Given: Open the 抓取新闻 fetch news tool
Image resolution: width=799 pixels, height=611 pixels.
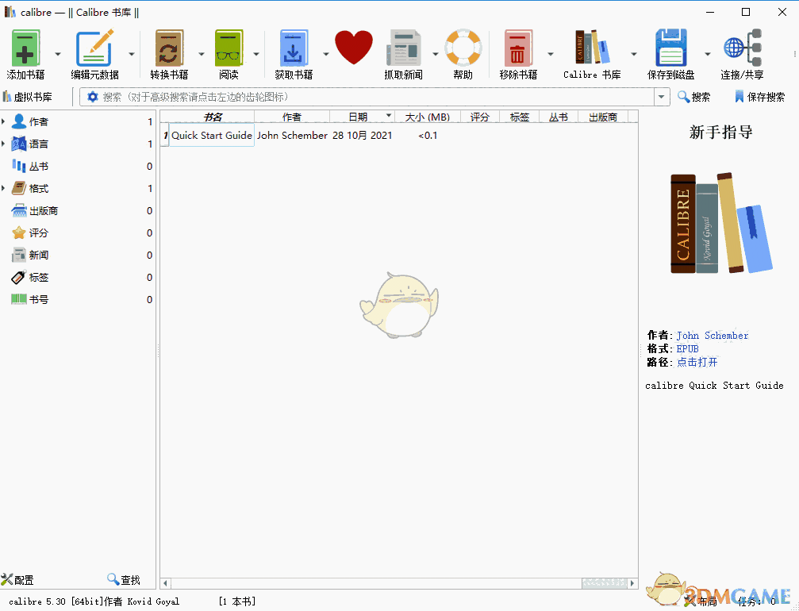Looking at the screenshot, I should (x=404, y=52).
